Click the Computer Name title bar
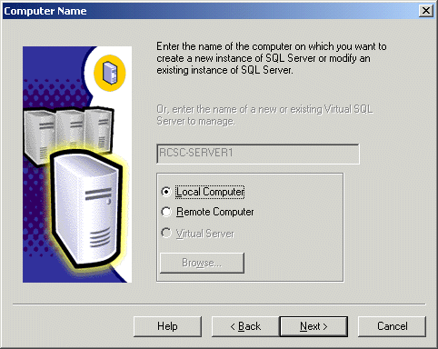438x349 pixels. click(x=212, y=11)
